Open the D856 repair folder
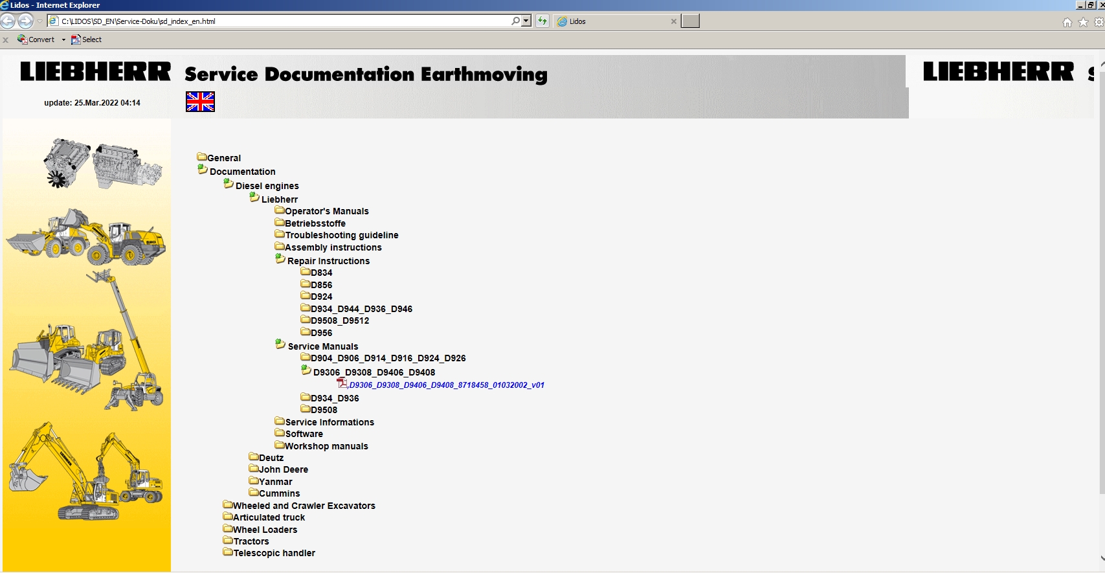Screen dimensions: 1105x573 pos(317,285)
